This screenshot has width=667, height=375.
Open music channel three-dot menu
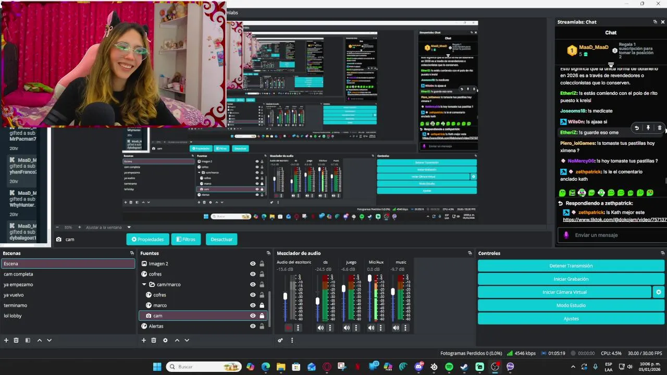pos(405,328)
